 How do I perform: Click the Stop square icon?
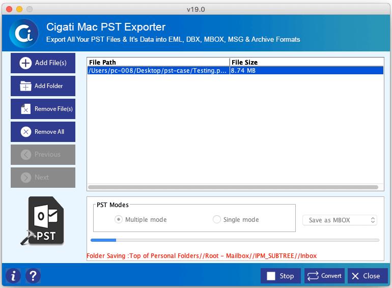271,276
